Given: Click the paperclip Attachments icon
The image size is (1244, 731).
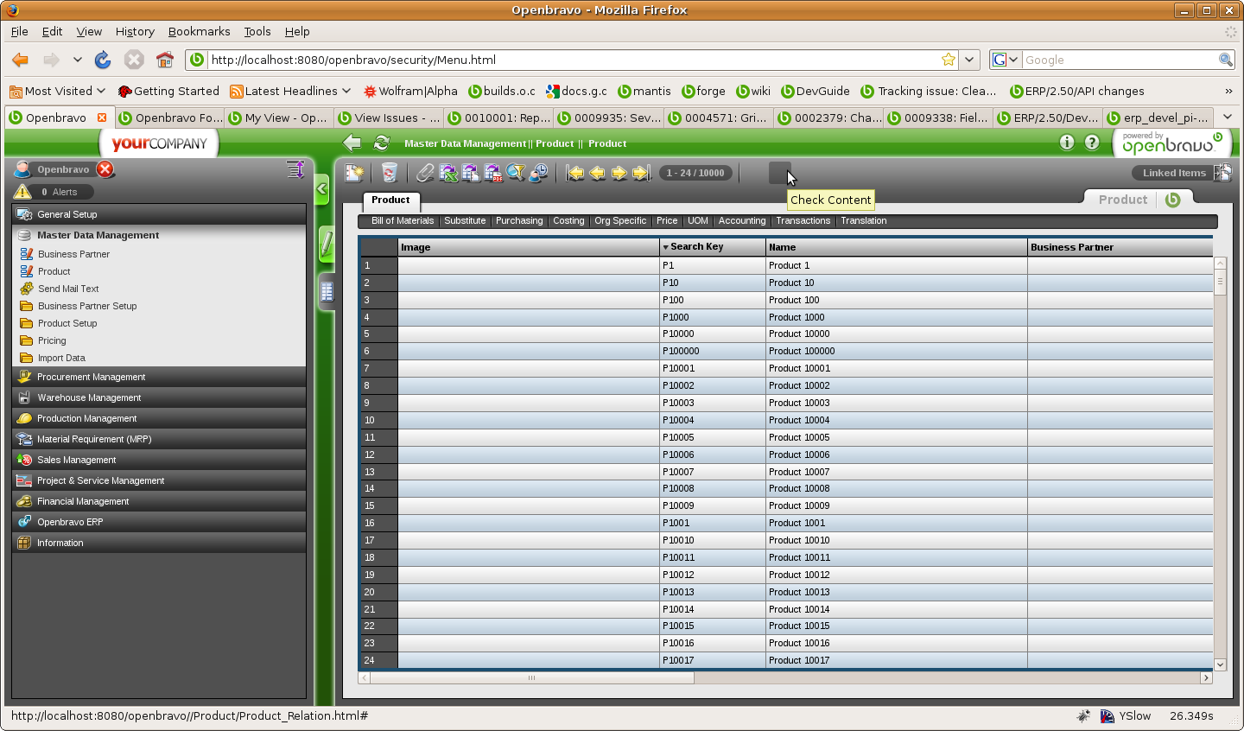Looking at the screenshot, I should pyautogui.click(x=425, y=173).
